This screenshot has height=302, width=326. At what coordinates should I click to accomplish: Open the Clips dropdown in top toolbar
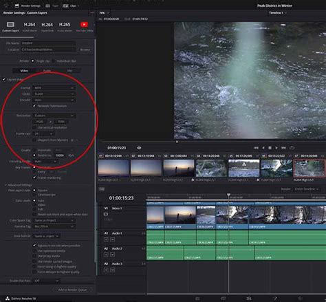tap(71, 6)
